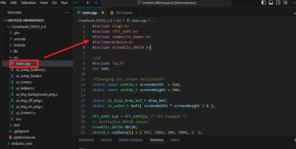Click the ui_Screen1.c C file icon

click(13, 113)
